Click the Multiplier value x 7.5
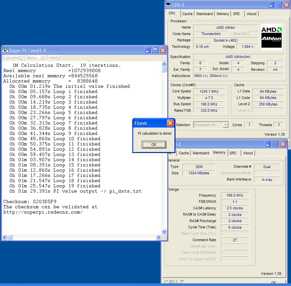 coord(209,98)
